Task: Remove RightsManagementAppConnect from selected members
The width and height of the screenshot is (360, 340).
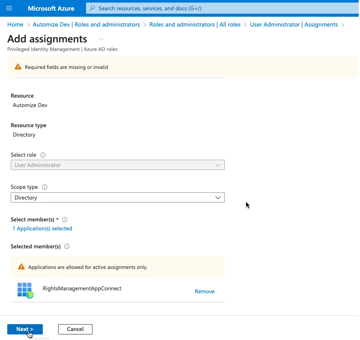Action: point(205,291)
